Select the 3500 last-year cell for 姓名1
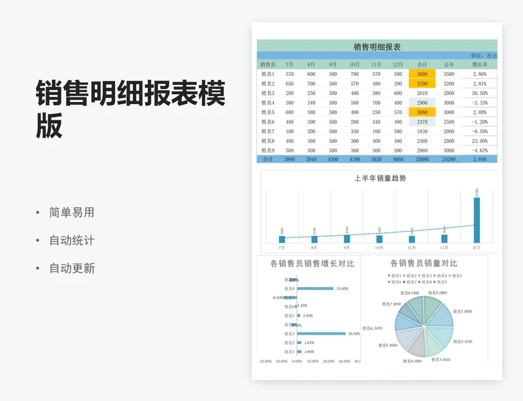The height and width of the screenshot is (401, 523). (x=448, y=74)
